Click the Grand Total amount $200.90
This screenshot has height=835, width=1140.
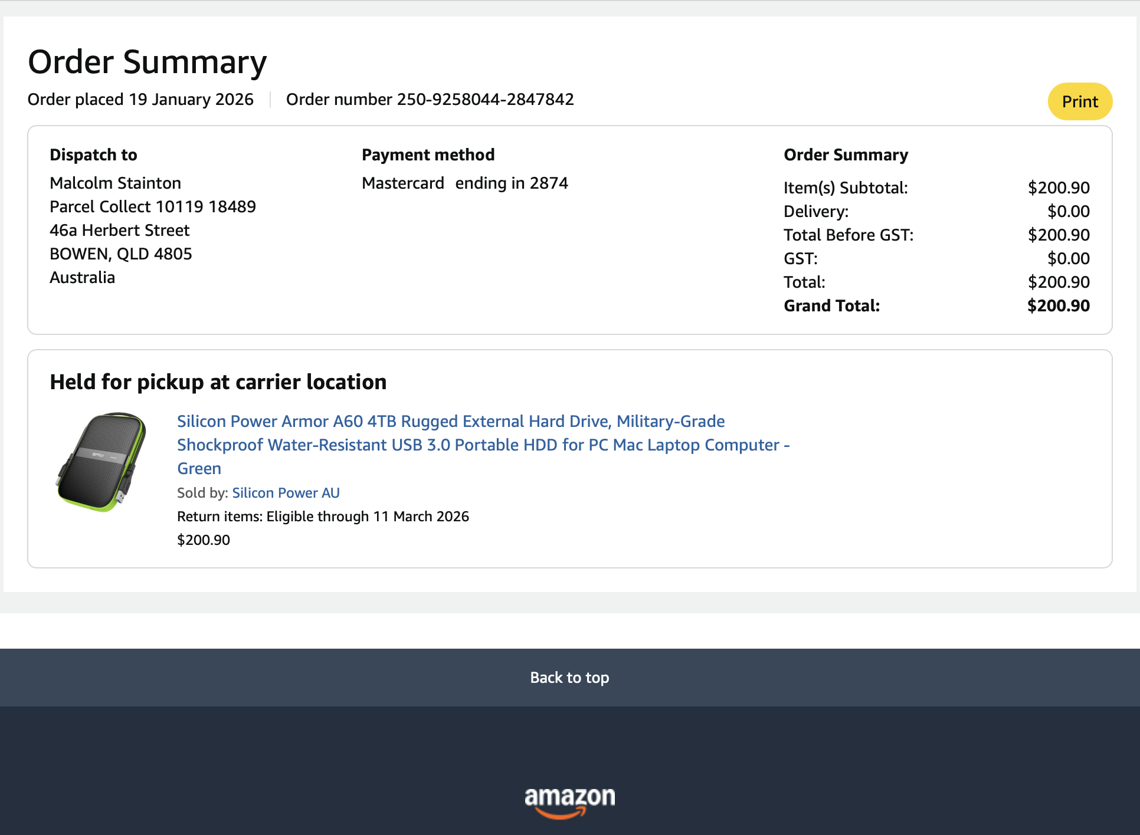[1058, 305]
